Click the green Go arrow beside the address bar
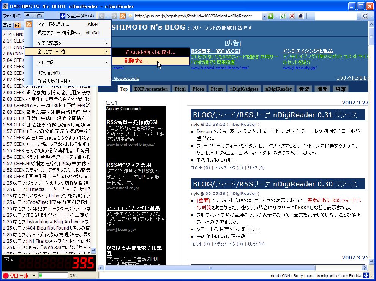376x281 pixels. coord(271,16)
